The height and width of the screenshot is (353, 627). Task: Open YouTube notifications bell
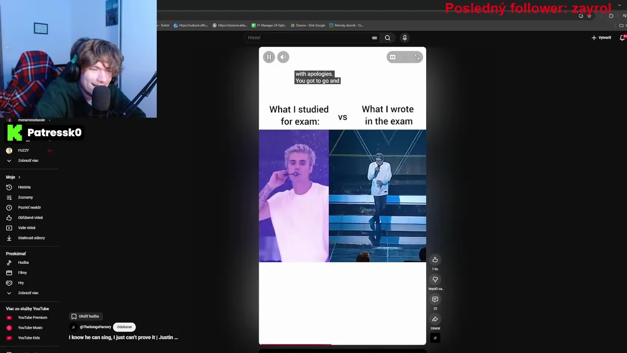pos(622,38)
